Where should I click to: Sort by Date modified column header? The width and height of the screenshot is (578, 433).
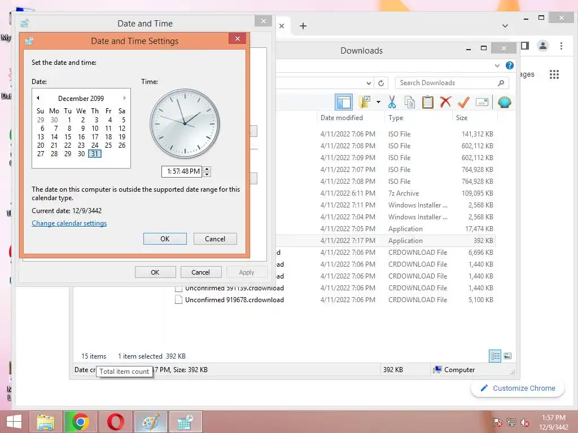tap(341, 118)
